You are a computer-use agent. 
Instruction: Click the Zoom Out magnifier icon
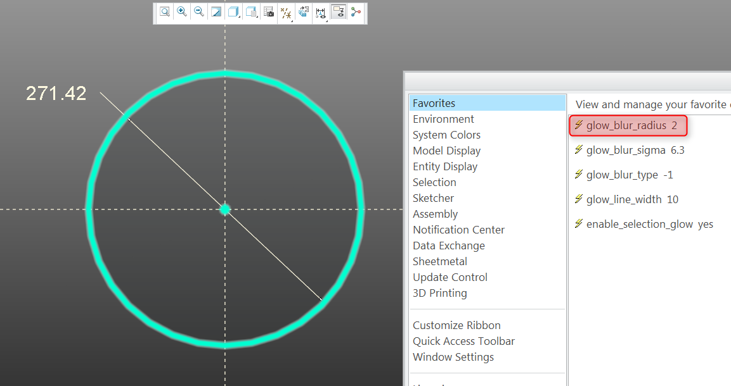pos(198,12)
